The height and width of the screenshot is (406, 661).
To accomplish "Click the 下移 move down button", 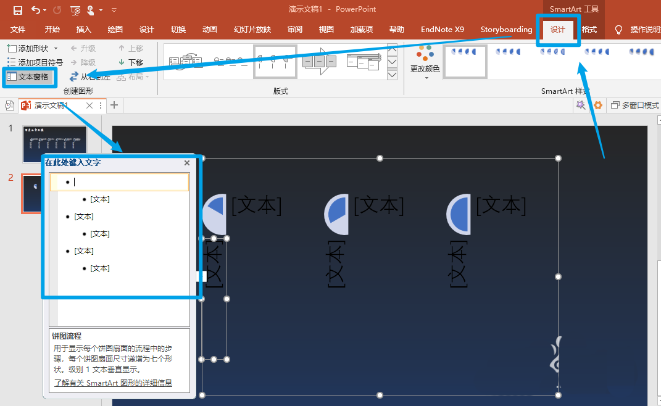I will (x=131, y=62).
